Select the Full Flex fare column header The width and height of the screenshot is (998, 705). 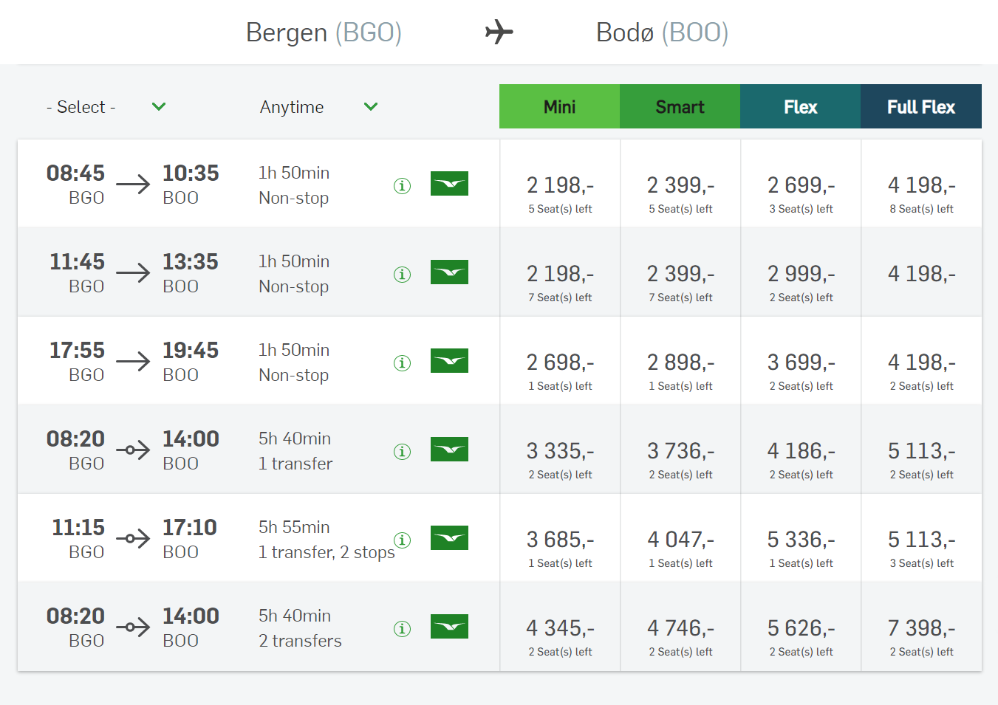point(921,106)
